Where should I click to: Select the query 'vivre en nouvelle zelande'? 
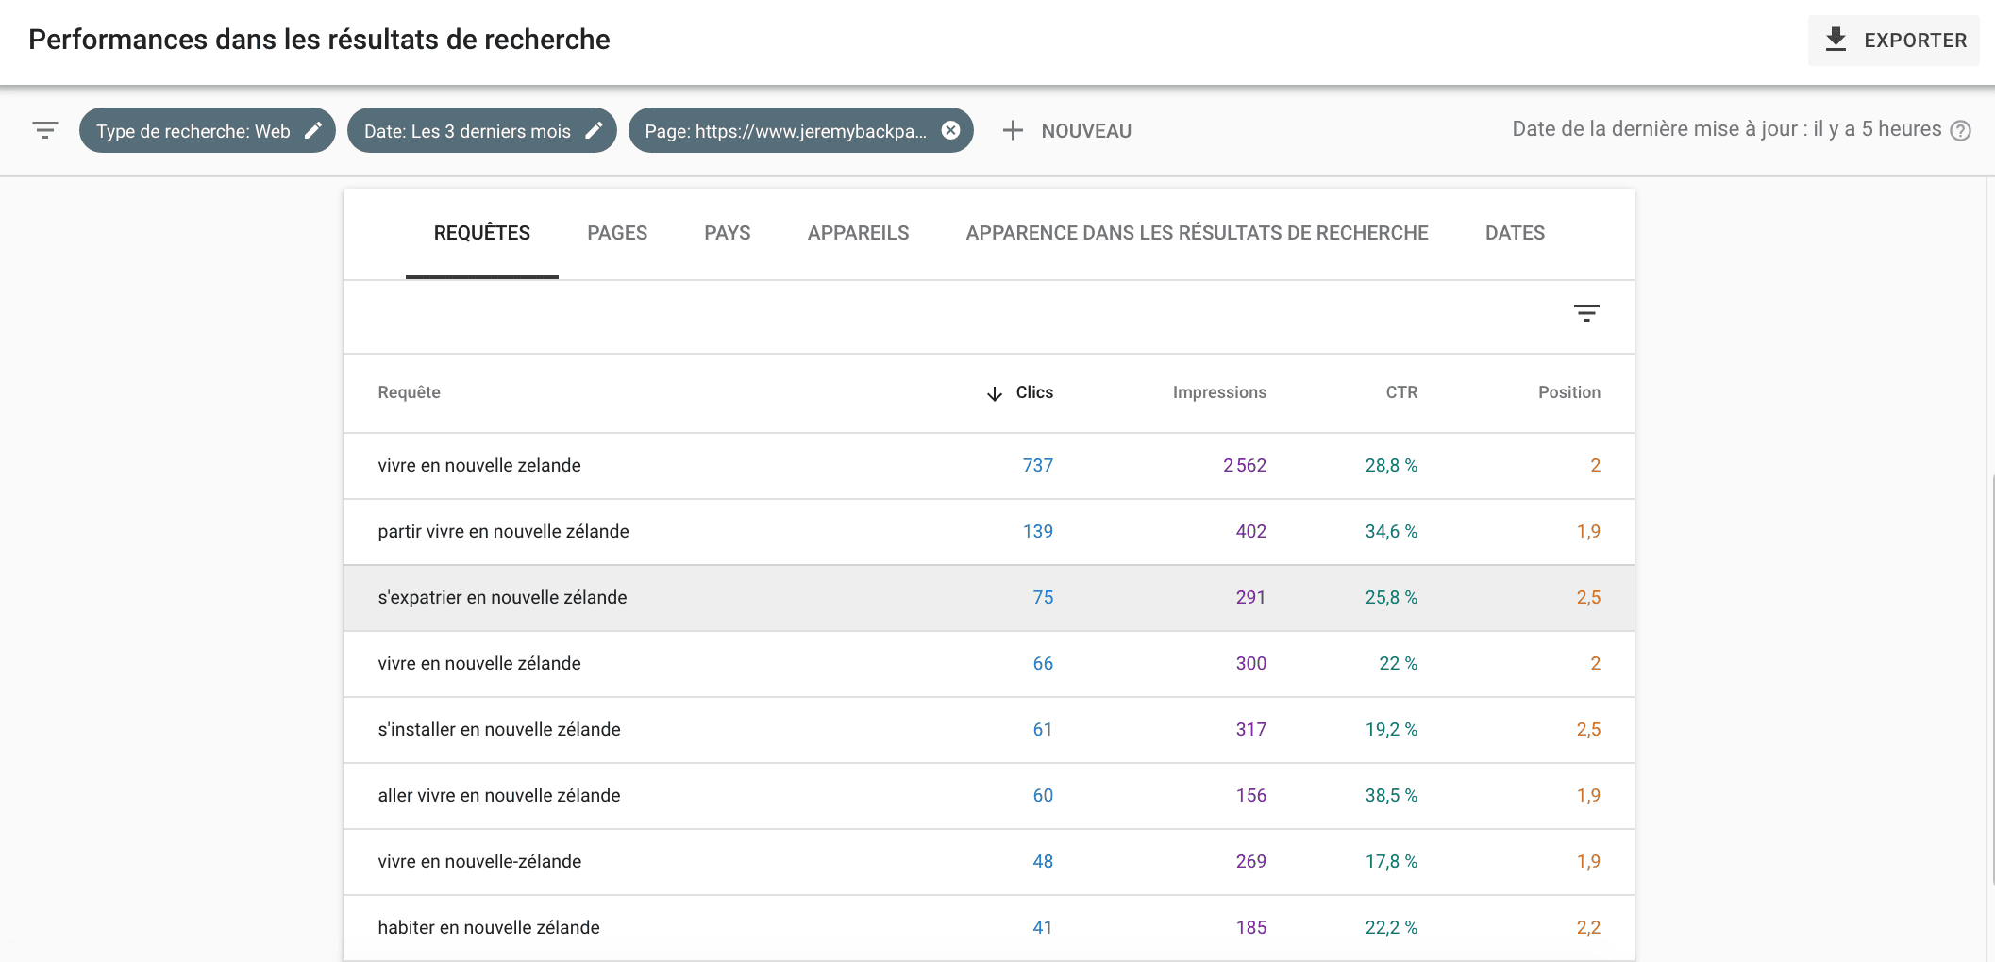click(479, 465)
